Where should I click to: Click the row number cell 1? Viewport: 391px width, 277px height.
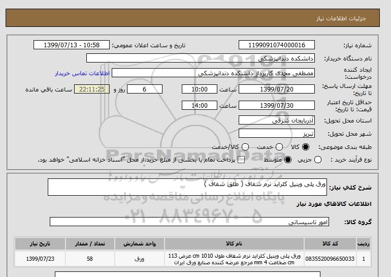(x=364, y=259)
